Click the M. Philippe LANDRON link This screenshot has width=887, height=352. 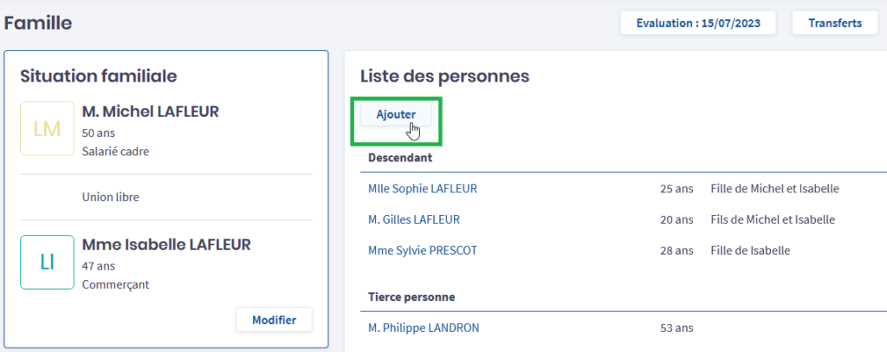tap(424, 328)
